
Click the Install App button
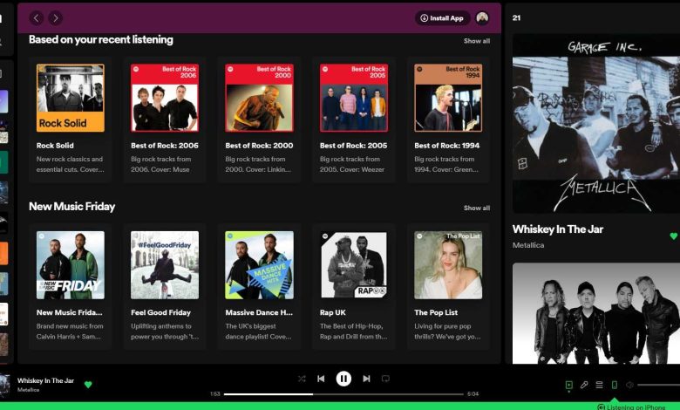442,17
